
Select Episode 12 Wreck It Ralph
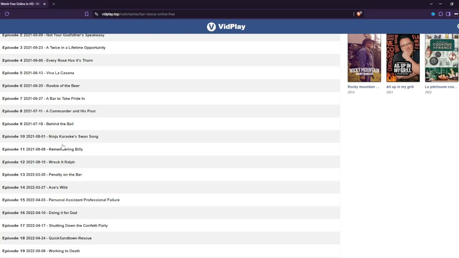[170, 162]
